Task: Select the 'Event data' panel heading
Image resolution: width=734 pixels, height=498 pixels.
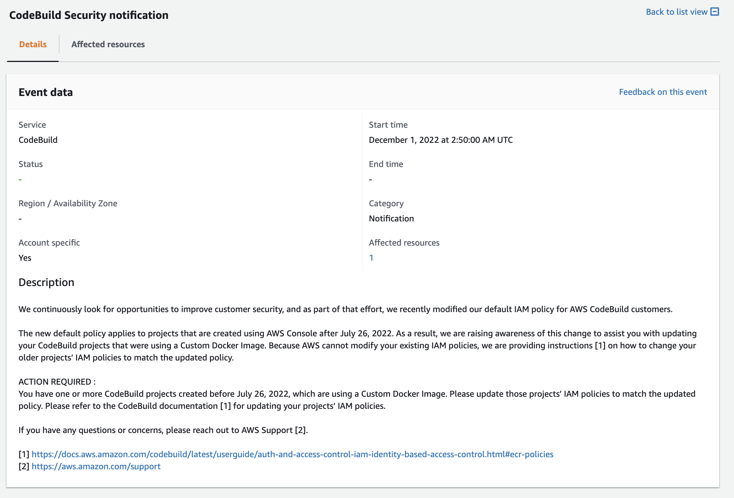Action: point(46,92)
